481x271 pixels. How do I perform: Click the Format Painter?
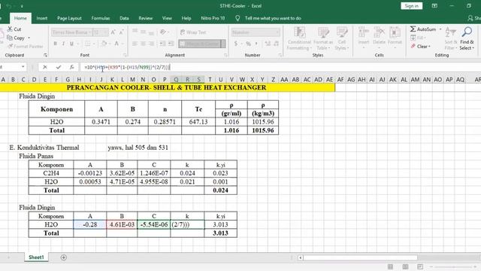pyautogui.click(x=25, y=47)
